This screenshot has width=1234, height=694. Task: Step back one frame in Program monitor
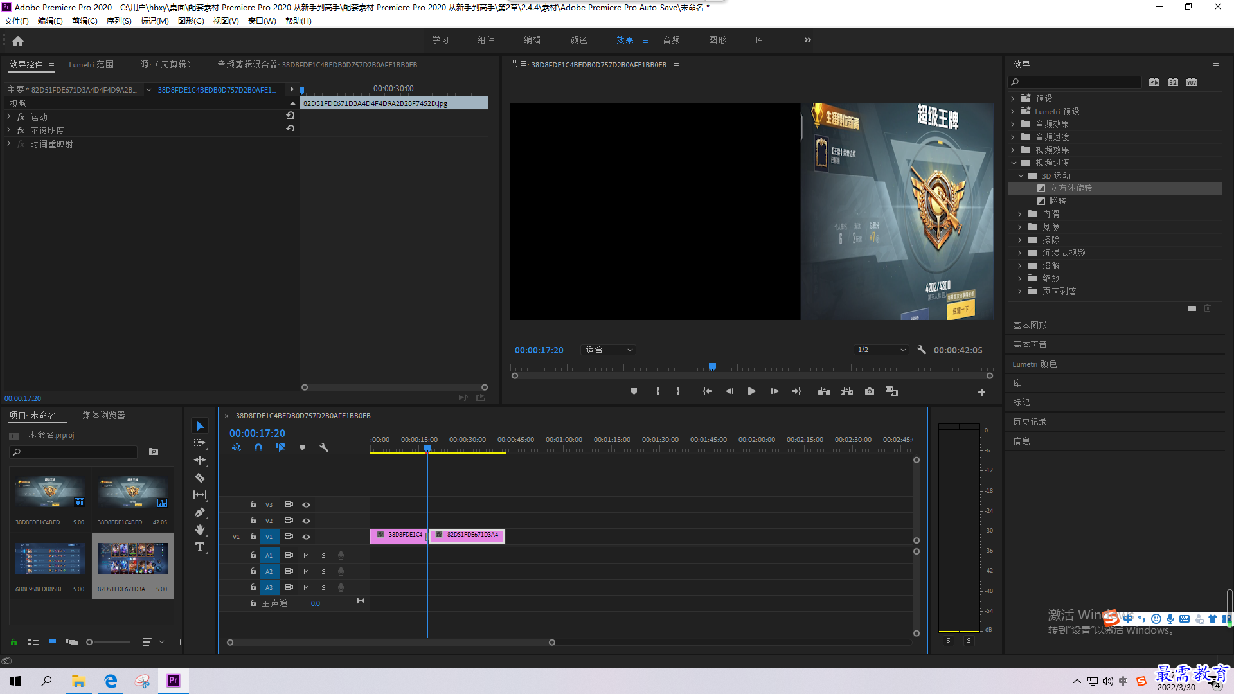tap(729, 391)
